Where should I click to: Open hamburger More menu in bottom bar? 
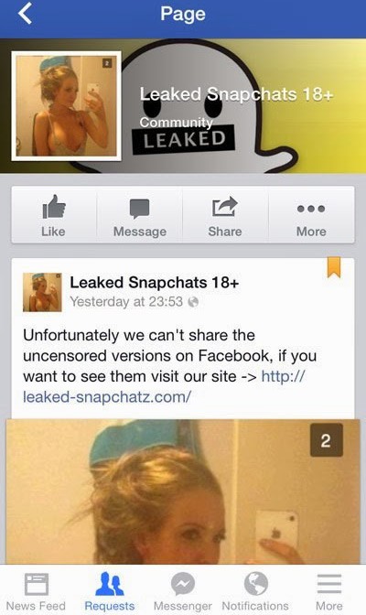[x=328, y=591]
